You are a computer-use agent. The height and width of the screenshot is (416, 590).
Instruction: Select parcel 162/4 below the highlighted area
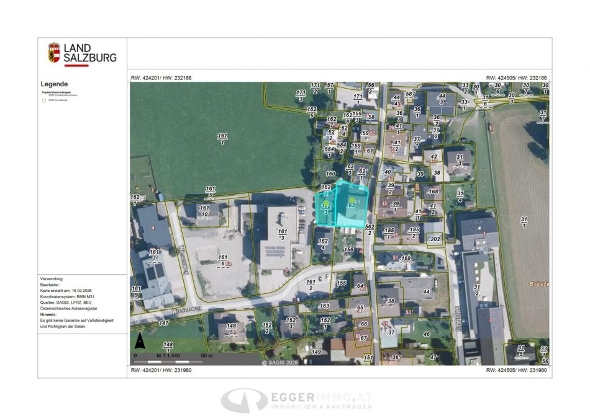[322, 244]
